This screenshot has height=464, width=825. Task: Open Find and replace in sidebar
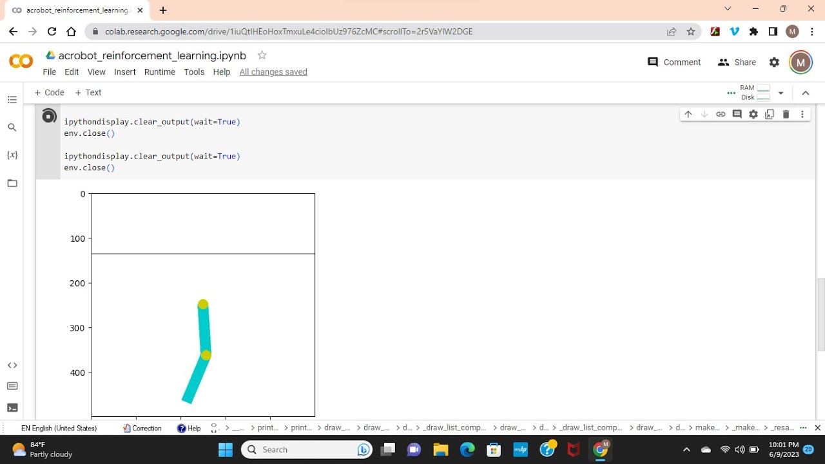tap(12, 128)
